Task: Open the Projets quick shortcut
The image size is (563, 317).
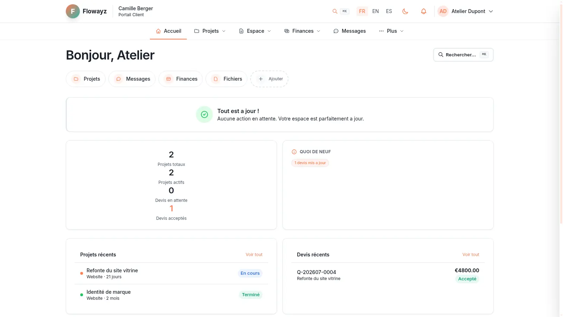Action: pyautogui.click(x=86, y=79)
